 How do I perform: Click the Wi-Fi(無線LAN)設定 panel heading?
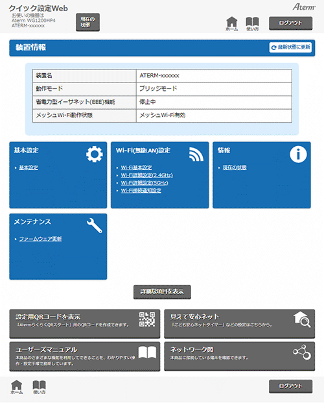tap(143, 151)
